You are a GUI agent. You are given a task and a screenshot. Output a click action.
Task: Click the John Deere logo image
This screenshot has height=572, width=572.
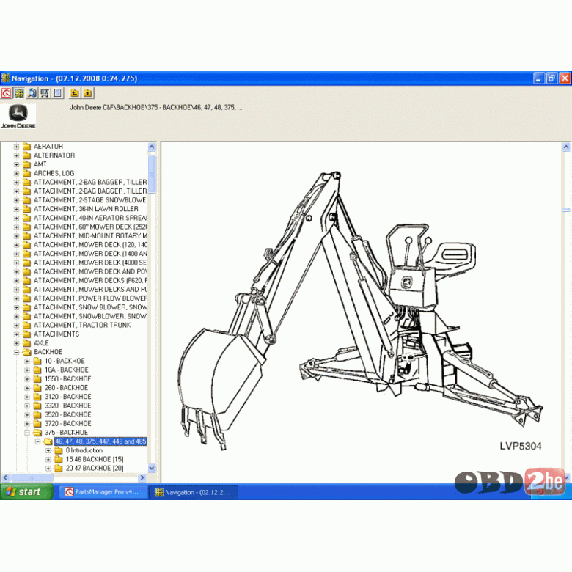(x=18, y=117)
